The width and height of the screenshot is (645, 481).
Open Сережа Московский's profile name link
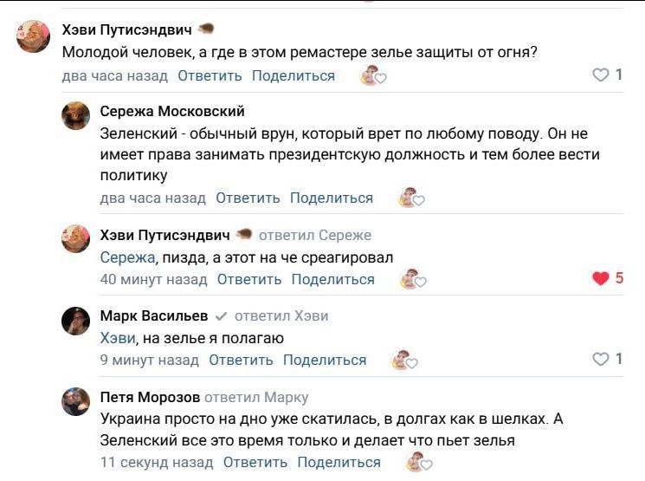[x=172, y=111]
